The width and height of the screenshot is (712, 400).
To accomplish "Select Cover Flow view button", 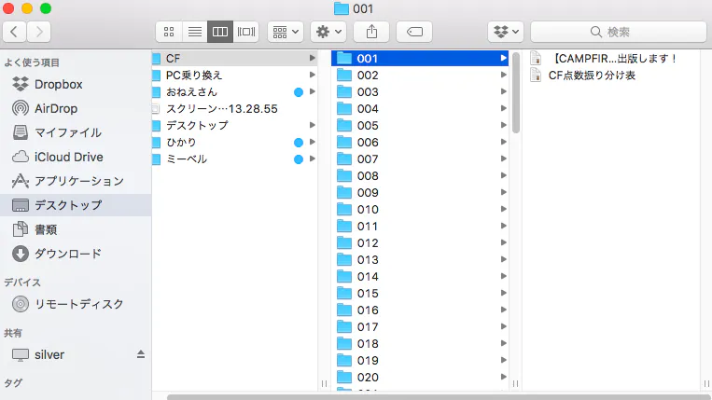I will click(246, 32).
